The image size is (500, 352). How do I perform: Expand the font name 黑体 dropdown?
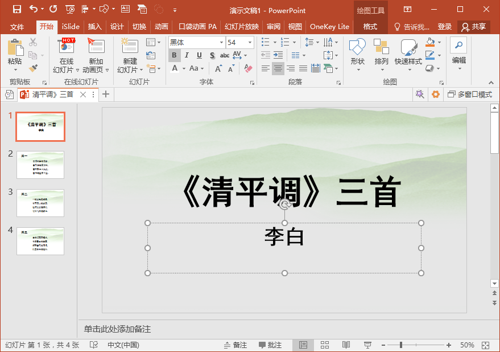point(221,43)
